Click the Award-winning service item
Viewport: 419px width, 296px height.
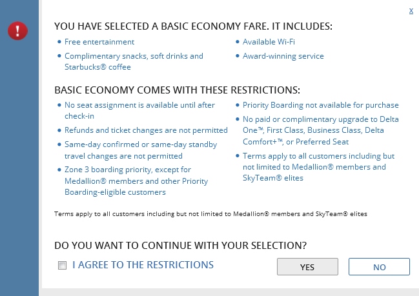283,56
